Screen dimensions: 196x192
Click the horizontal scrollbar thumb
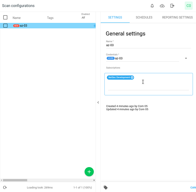[x=15, y=180]
